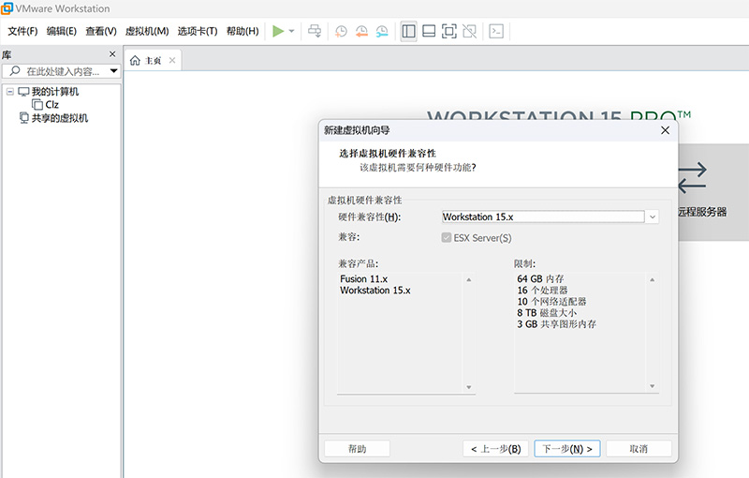The height and width of the screenshot is (478, 749).
Task: Click the Unity mode icon
Action: pyautogui.click(x=470, y=32)
